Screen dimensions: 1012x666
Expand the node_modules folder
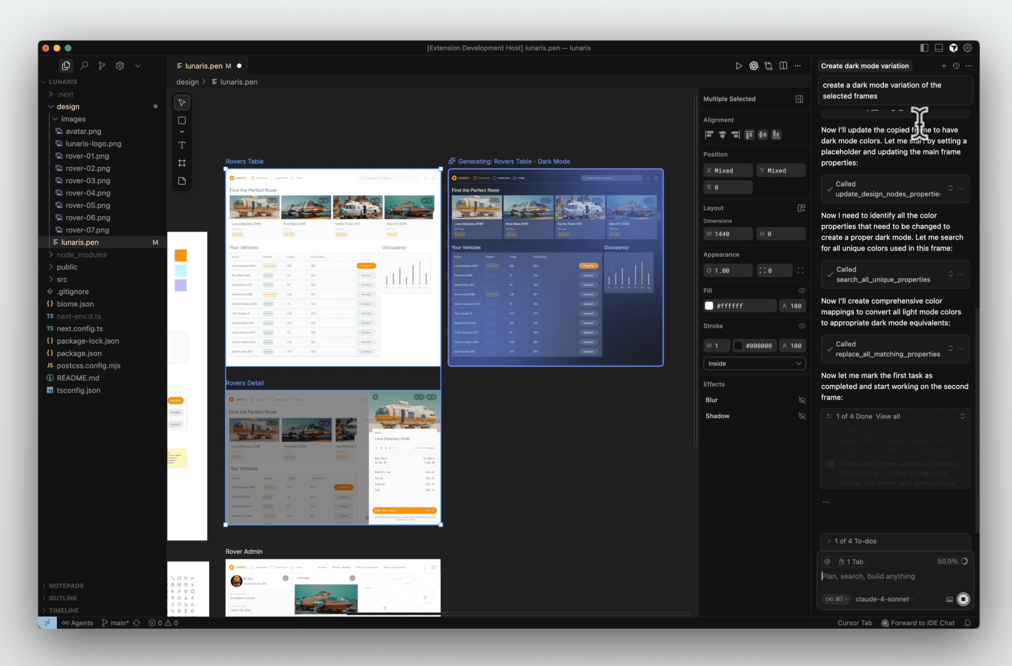click(x=81, y=255)
